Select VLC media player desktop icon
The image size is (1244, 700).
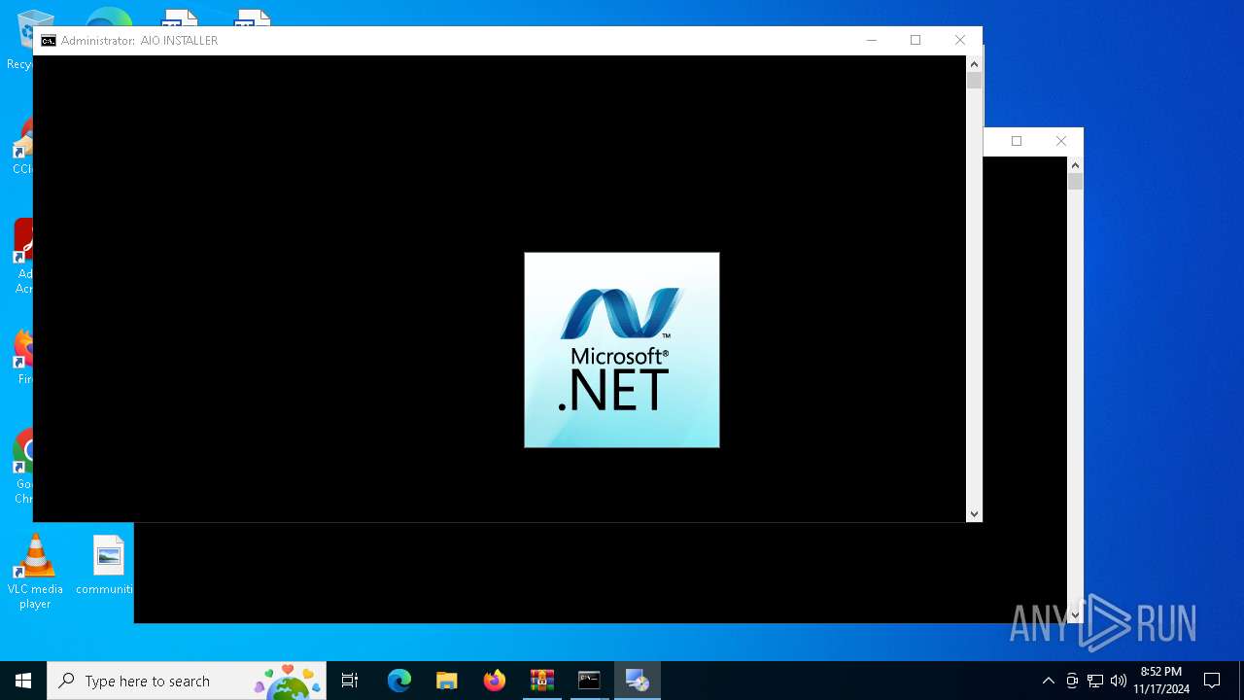pos(35,573)
